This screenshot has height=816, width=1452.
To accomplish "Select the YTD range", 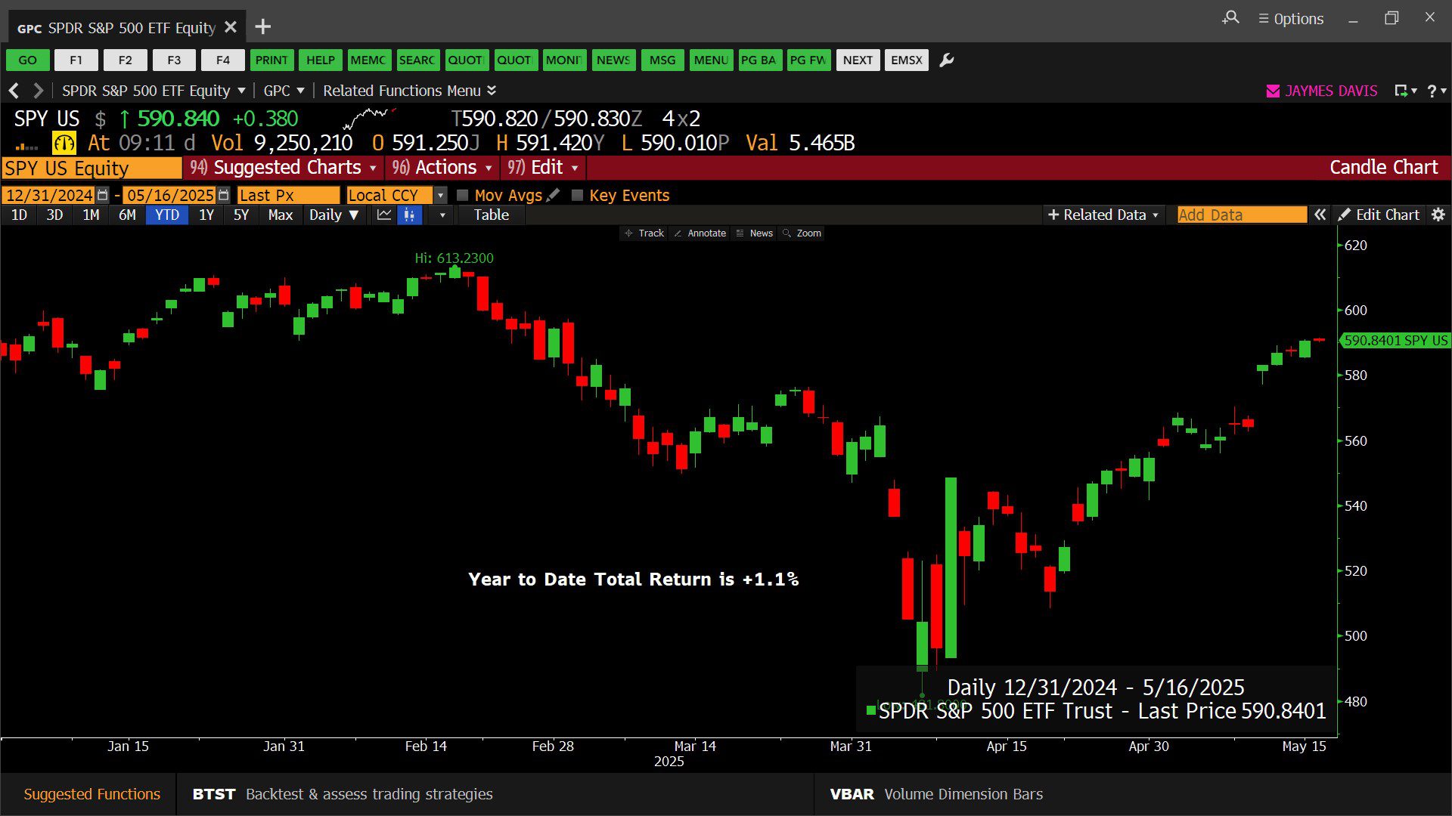I will [x=167, y=215].
